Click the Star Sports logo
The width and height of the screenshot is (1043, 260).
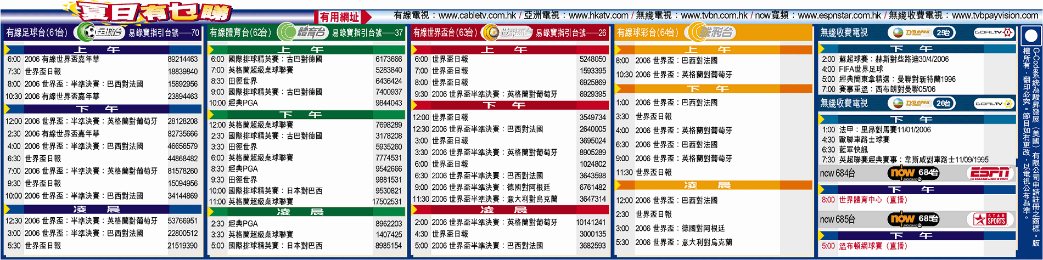pos(989,219)
